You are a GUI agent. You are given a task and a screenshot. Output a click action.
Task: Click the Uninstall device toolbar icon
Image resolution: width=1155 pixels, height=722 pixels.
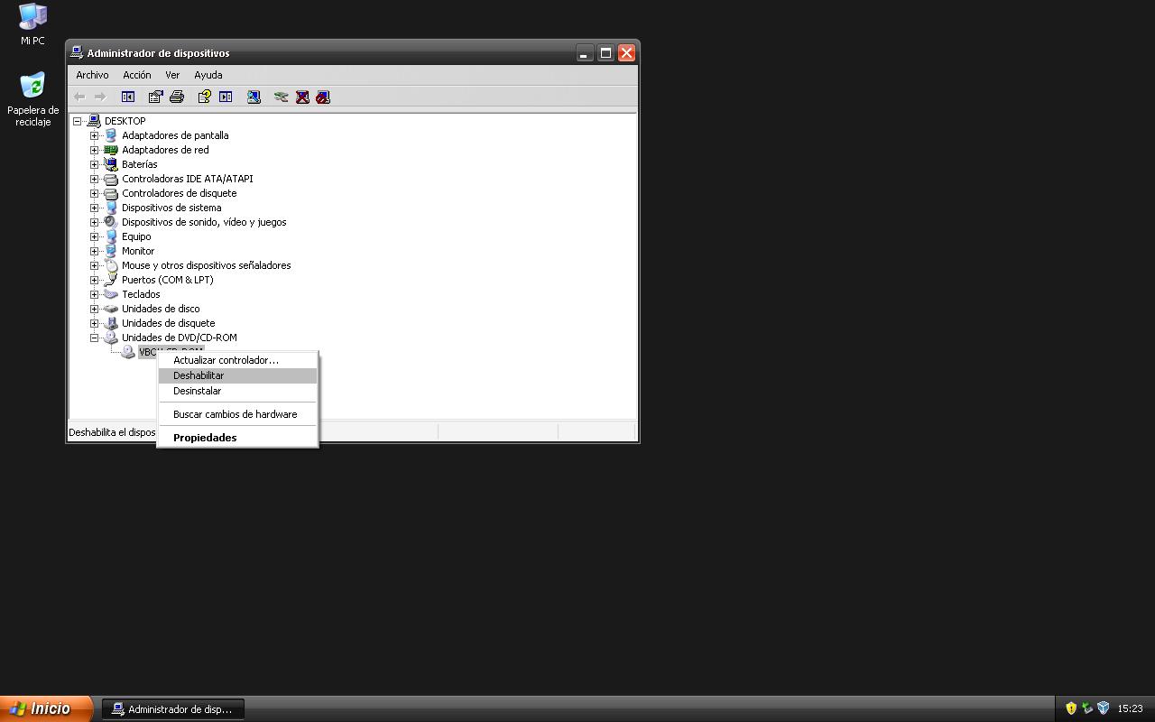[302, 97]
